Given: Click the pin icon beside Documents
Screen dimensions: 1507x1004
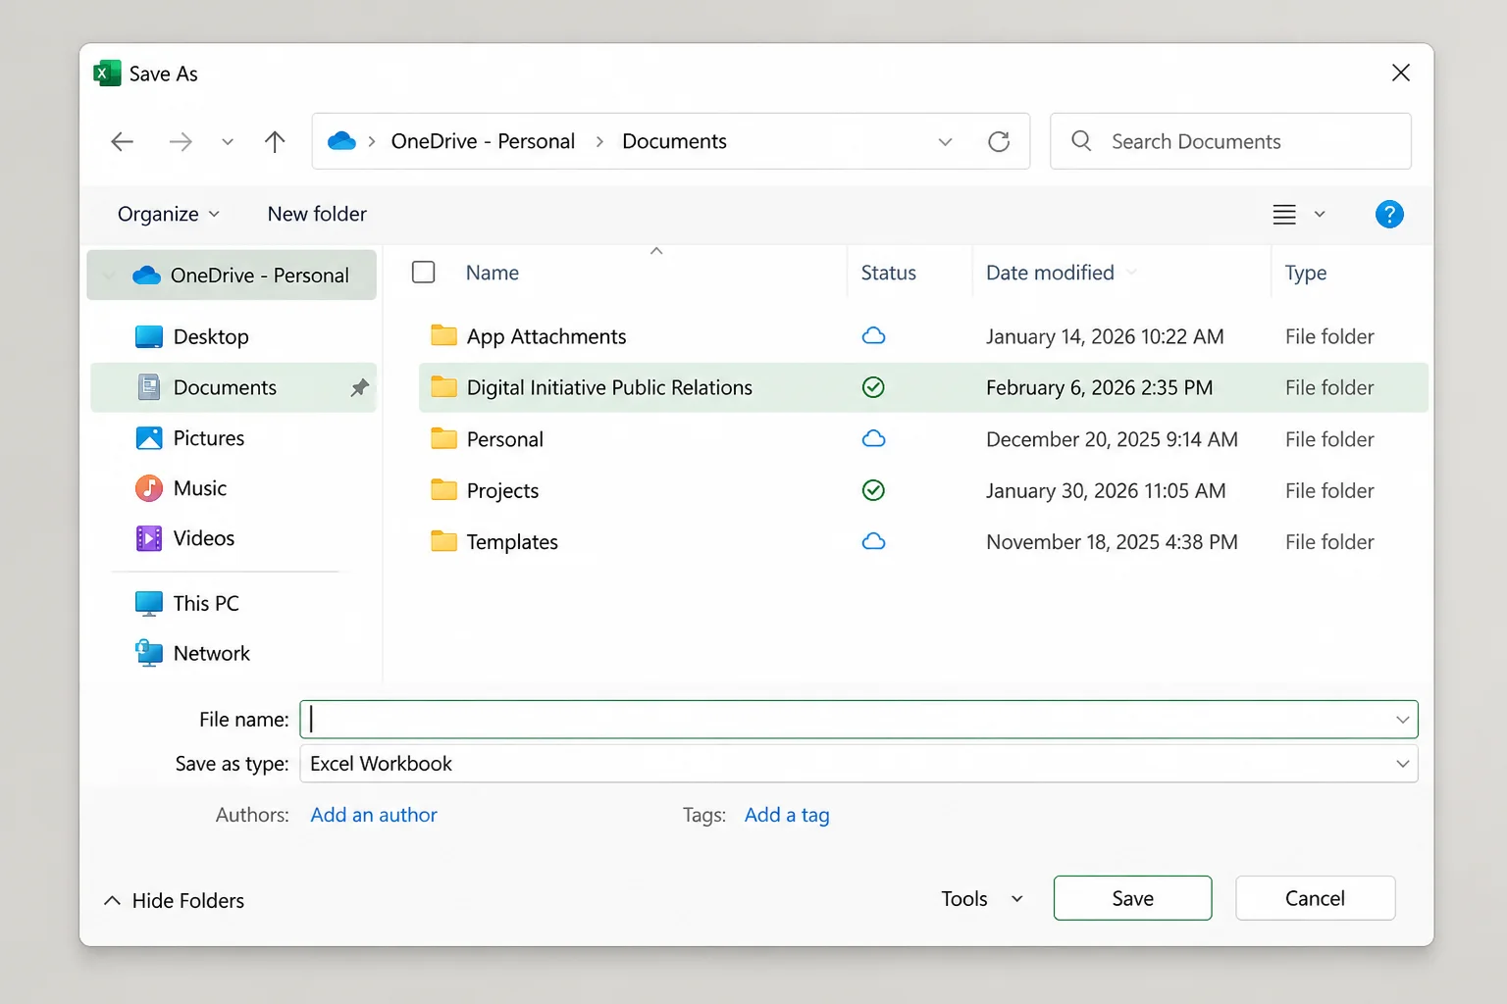Looking at the screenshot, I should (360, 387).
